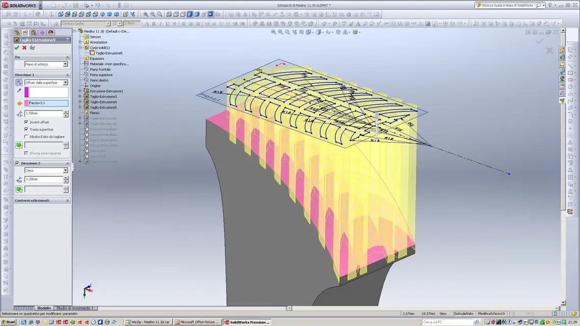Image resolution: width=580 pixels, height=326 pixels.
Task: Click the 1.20mm depth field
Action: [44, 179]
